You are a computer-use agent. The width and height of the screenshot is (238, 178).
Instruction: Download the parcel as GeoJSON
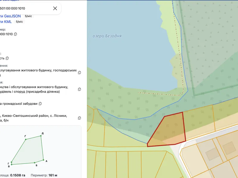(x=10, y=16)
